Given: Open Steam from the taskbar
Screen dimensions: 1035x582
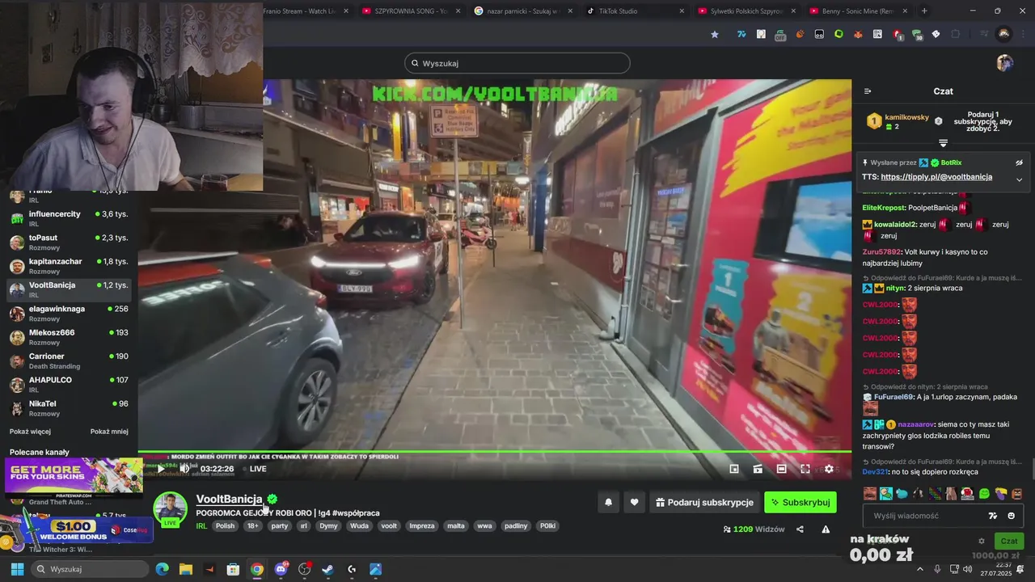Looking at the screenshot, I should [327, 569].
